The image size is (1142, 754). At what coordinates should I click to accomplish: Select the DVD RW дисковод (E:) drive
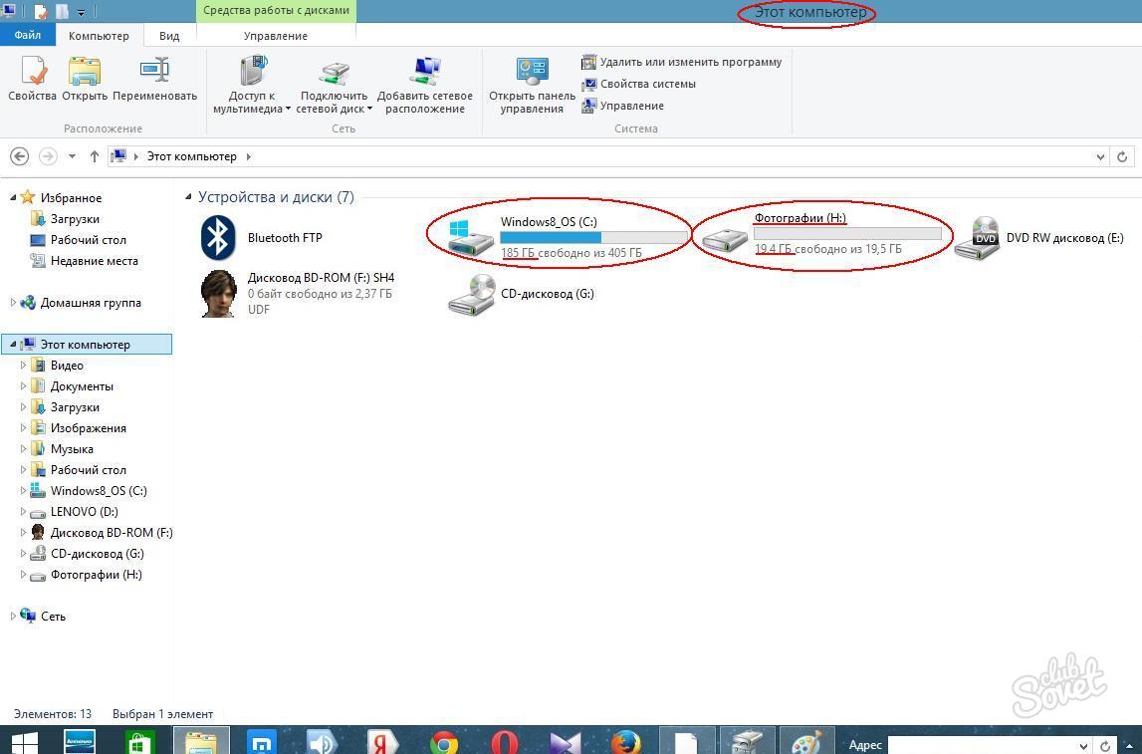976,238
